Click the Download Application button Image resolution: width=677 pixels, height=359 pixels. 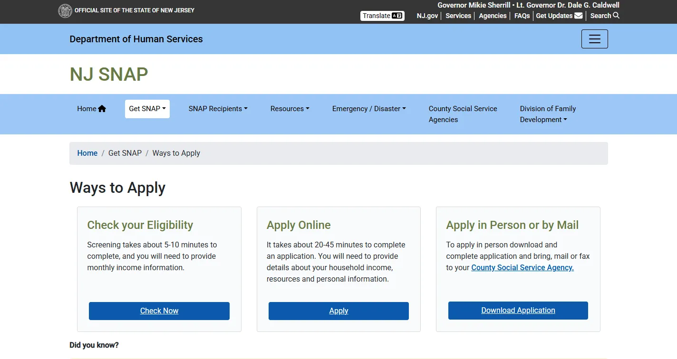click(518, 311)
